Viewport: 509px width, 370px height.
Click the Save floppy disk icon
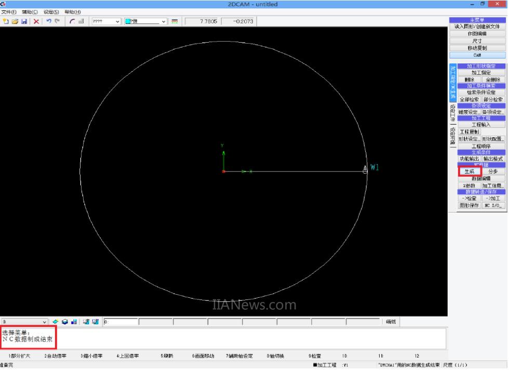(x=24, y=21)
